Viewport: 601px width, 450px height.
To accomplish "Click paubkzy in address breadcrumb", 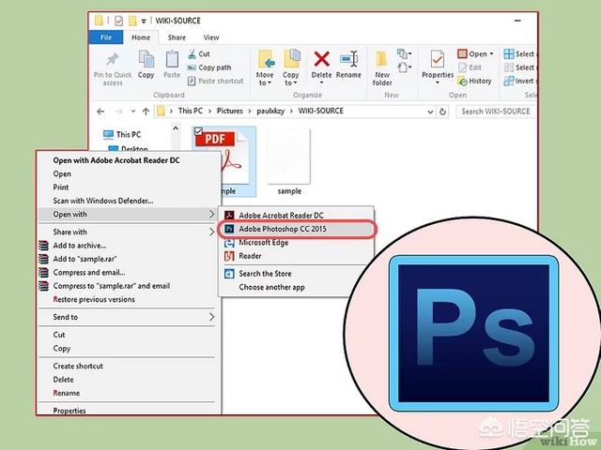I will [270, 112].
